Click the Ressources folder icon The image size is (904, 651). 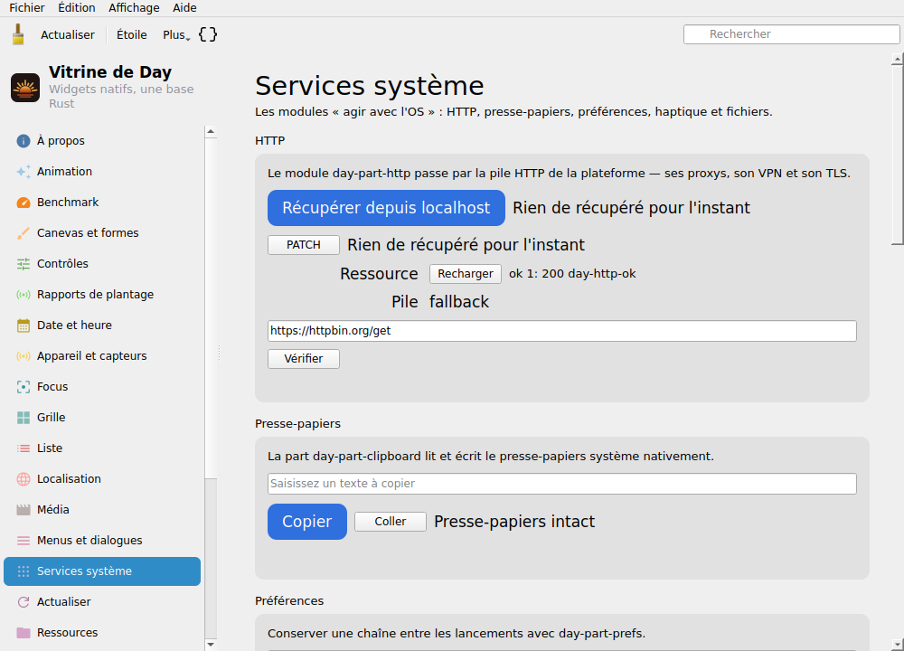coord(24,633)
